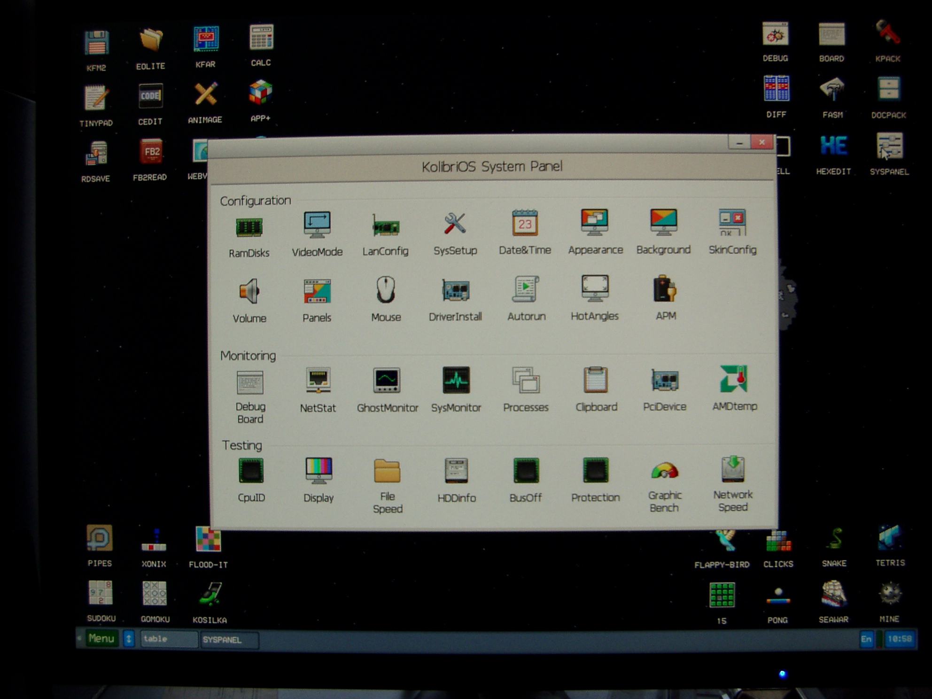The image size is (932, 699).
Task: Launch NetStat
Action: click(318, 380)
